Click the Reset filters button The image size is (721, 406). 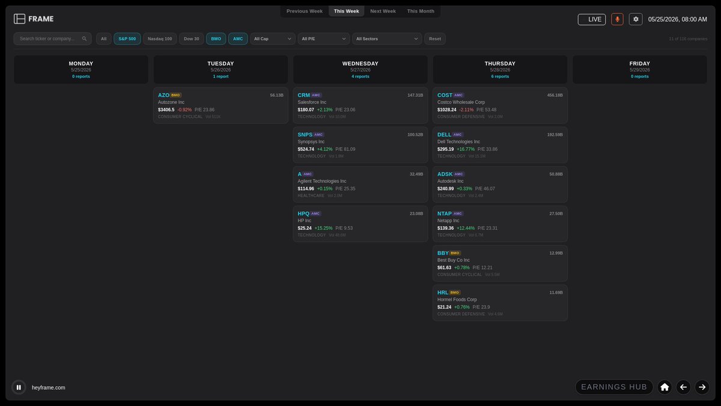[435, 38]
